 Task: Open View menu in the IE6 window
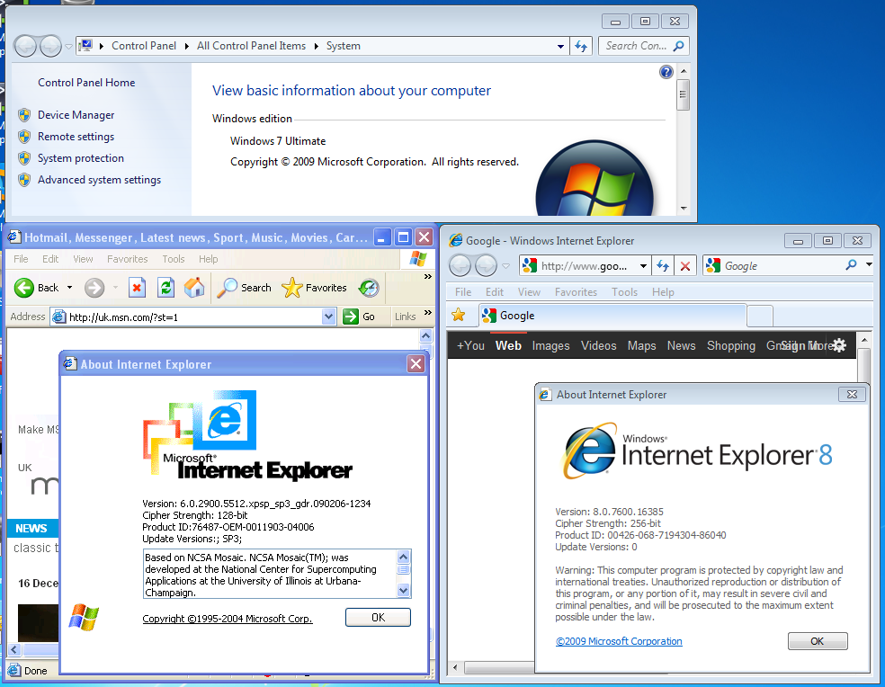pyautogui.click(x=83, y=259)
